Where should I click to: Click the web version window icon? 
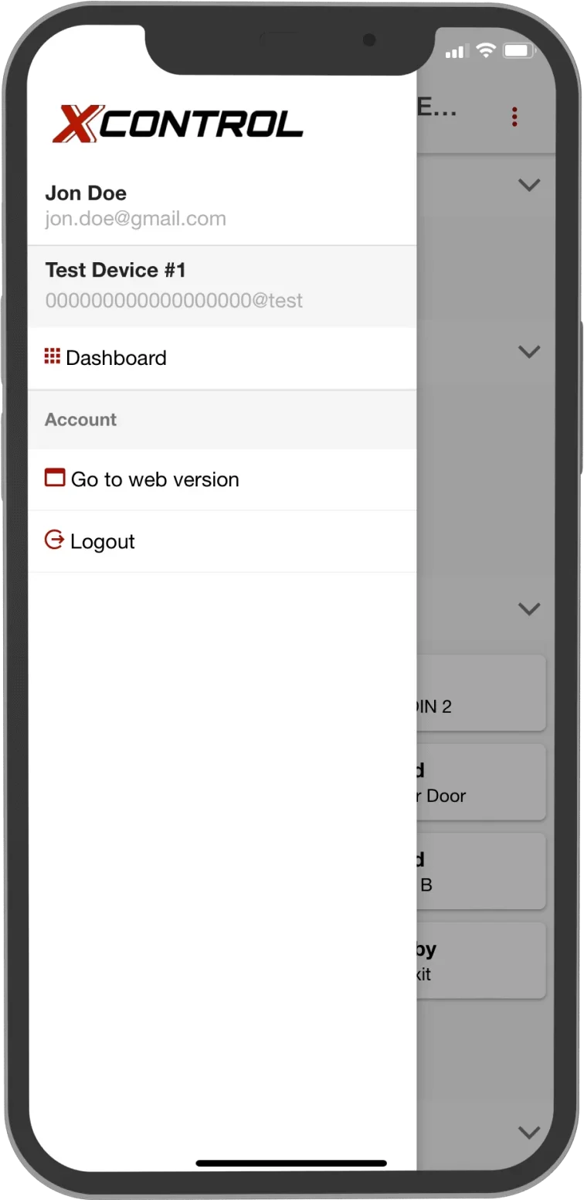[54, 478]
